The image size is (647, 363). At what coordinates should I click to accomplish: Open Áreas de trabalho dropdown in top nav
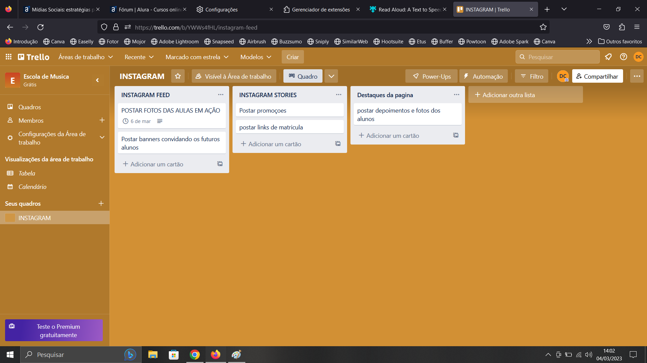click(x=85, y=57)
